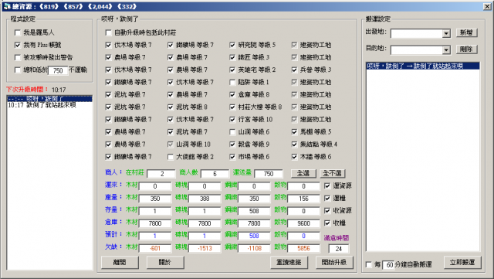Click the 運送量 750 field
This screenshot has width=494, height=279.
click(269, 174)
